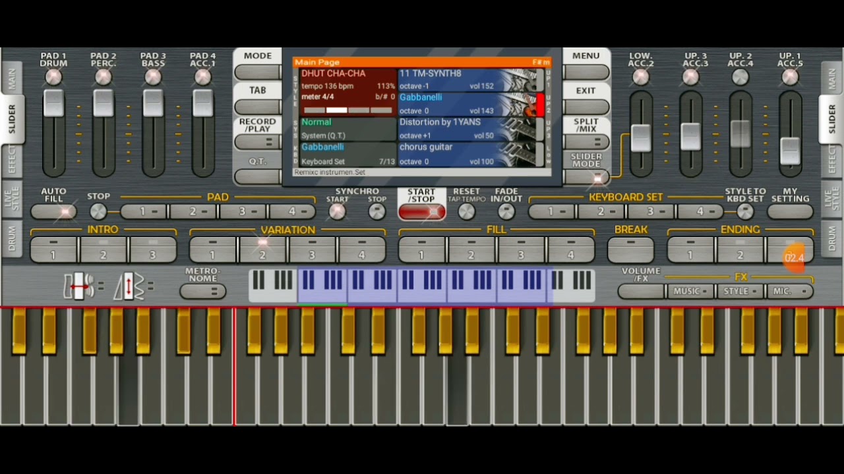Switch to left MAIN side tab
Screen dimensions: 844x474
(12, 78)
